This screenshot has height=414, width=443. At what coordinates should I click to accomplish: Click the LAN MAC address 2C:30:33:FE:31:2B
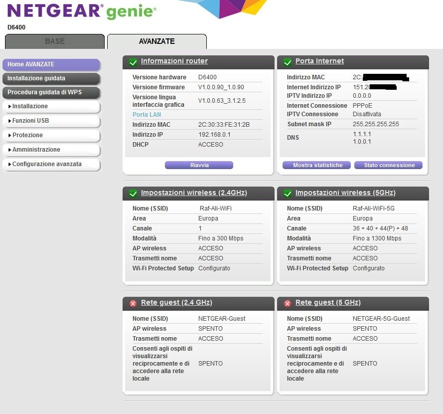(x=224, y=124)
